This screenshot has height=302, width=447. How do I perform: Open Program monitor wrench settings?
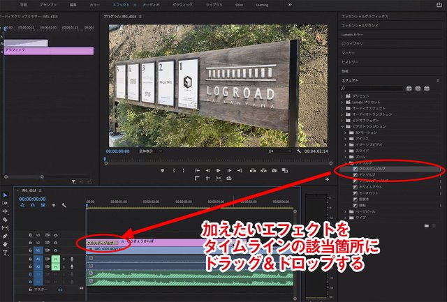(298, 150)
